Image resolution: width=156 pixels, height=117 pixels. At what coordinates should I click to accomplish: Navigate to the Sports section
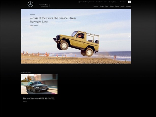pyautogui.click(x=117, y=6)
